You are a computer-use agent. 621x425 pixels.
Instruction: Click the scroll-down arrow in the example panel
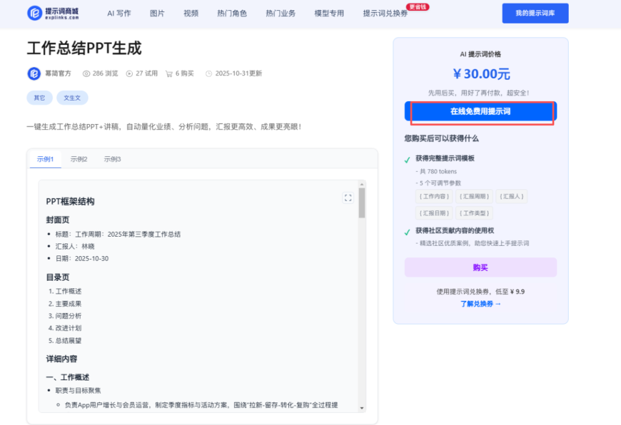362,407
